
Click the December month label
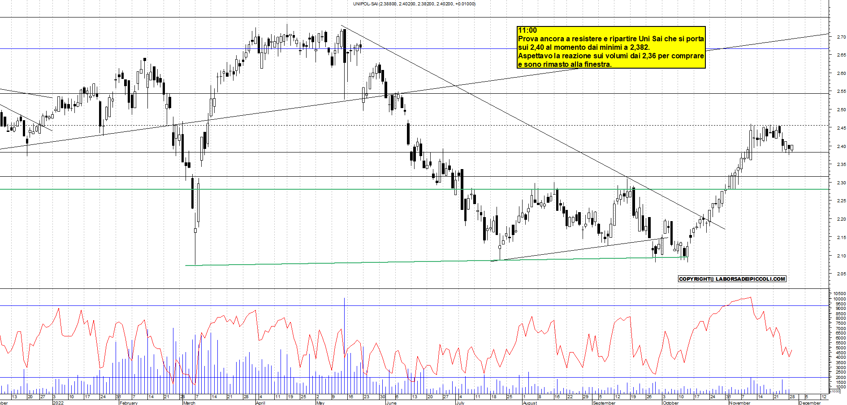(810, 403)
